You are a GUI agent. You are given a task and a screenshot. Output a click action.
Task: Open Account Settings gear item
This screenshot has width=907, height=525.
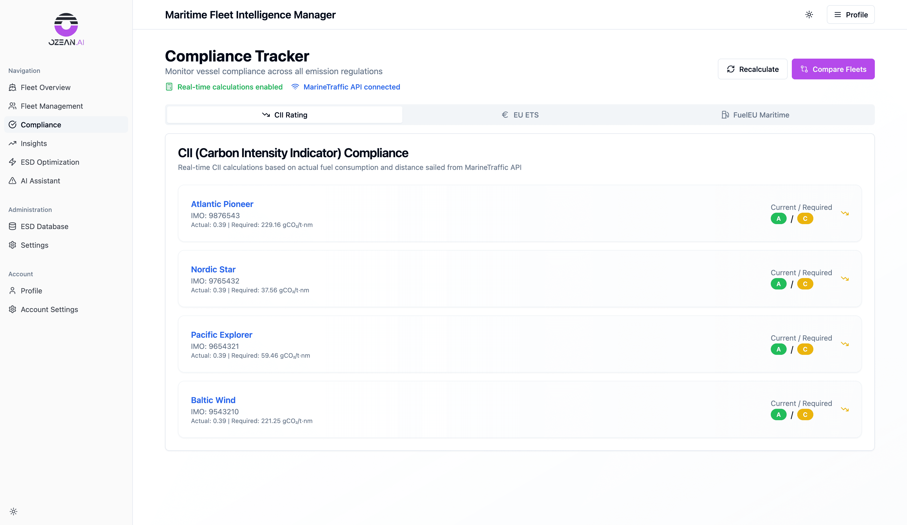49,309
